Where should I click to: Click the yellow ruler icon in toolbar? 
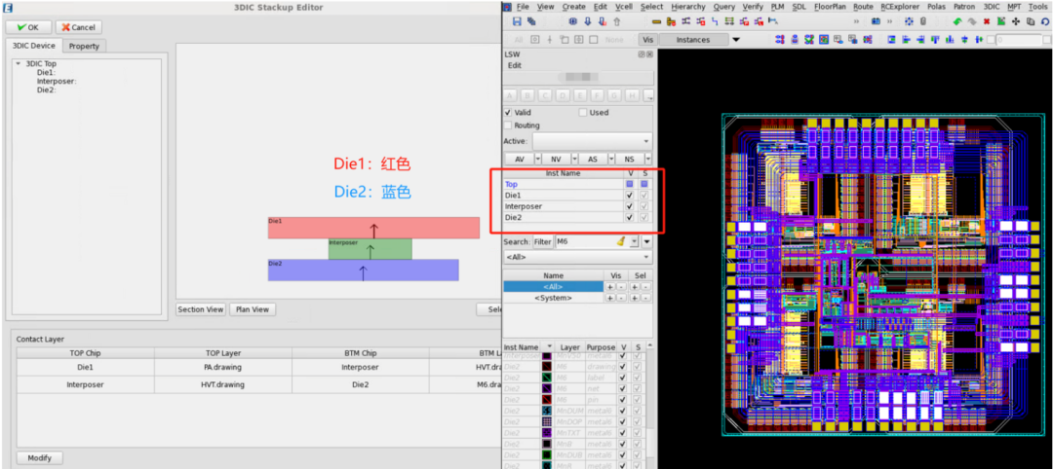[x=656, y=21]
